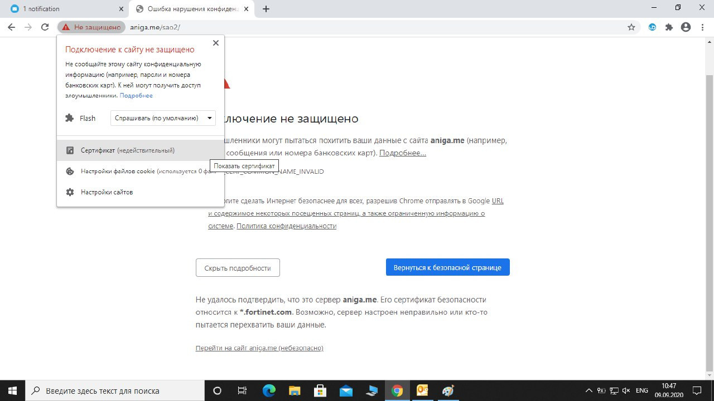Open the Chrome three-dot menu
The image size is (714, 401).
tap(702, 27)
